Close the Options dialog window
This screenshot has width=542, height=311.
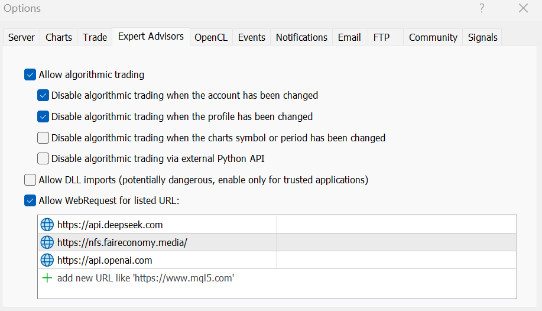[x=523, y=8]
